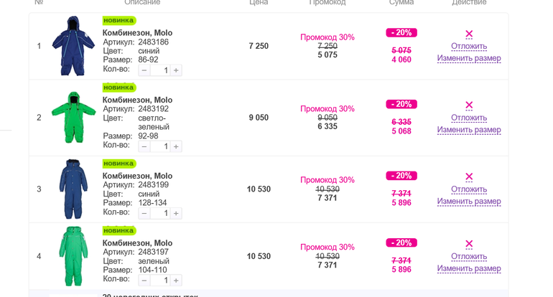The height and width of the screenshot is (297, 553).
Task: Click 'Изменить размер' for size 86-92 item
Action: pyautogui.click(x=469, y=58)
